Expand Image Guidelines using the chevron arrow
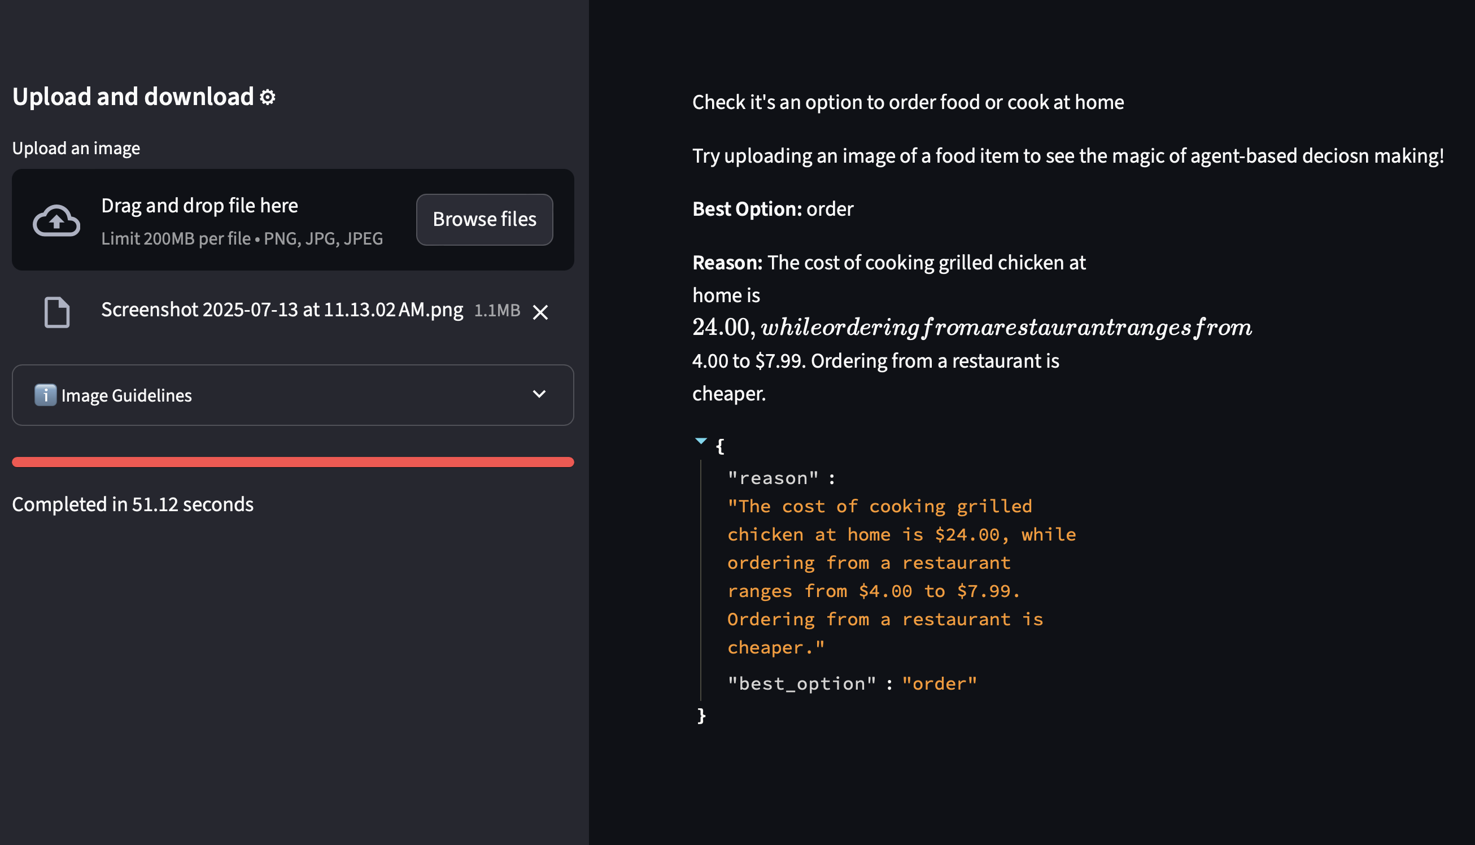 [539, 395]
